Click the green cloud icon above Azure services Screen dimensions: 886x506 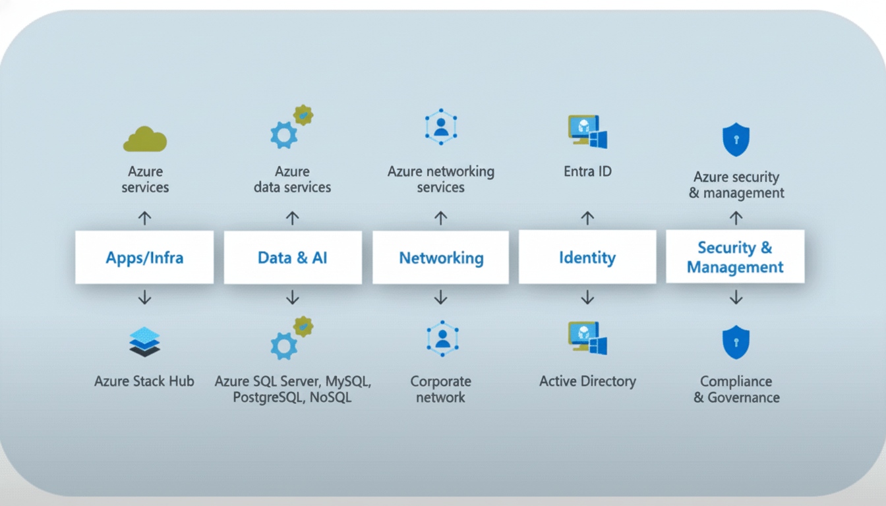click(145, 139)
